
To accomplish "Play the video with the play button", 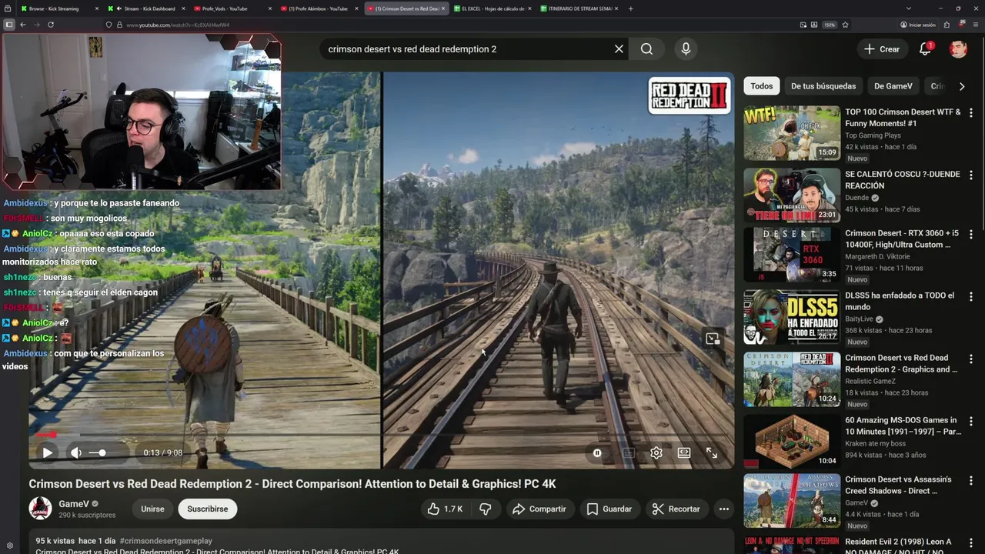I will pyautogui.click(x=47, y=452).
